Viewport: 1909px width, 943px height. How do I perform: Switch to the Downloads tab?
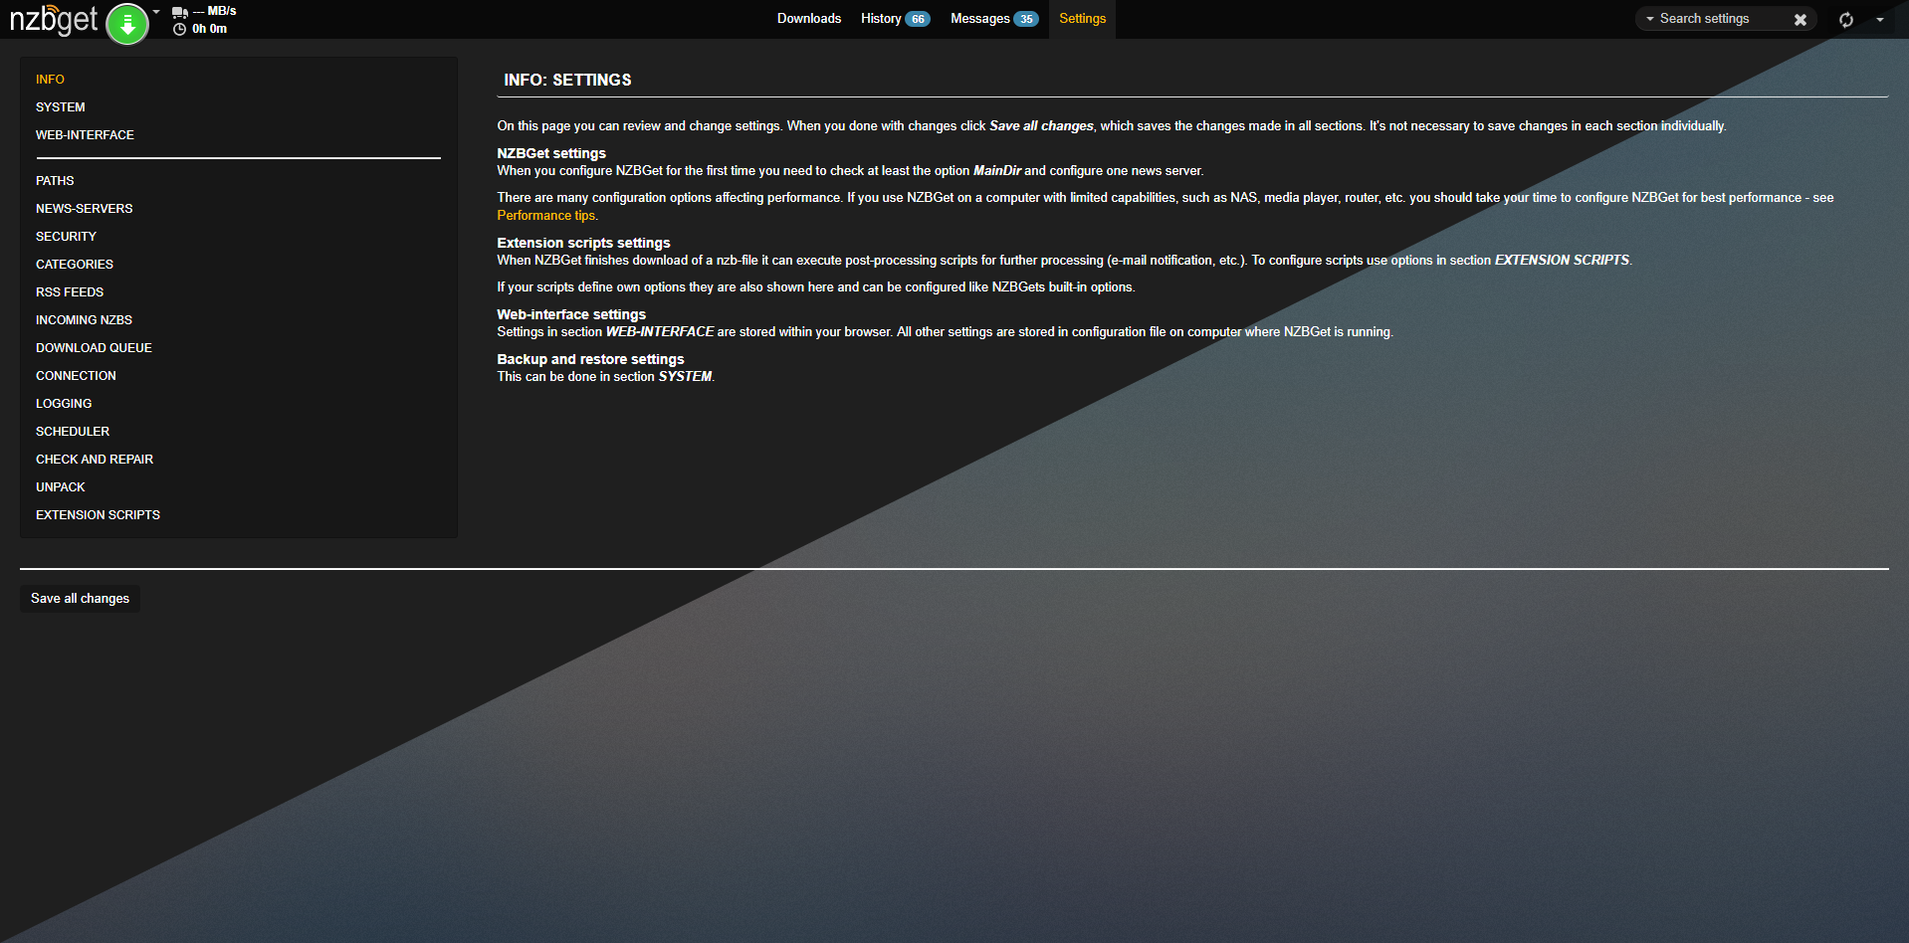tap(808, 19)
